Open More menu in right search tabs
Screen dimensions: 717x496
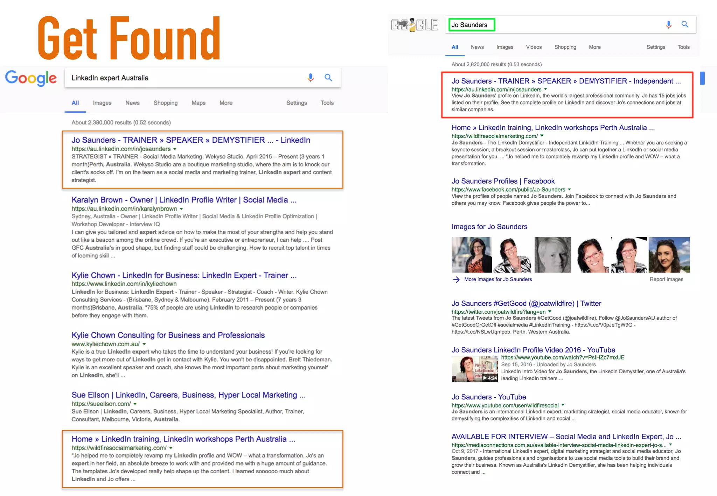[595, 47]
